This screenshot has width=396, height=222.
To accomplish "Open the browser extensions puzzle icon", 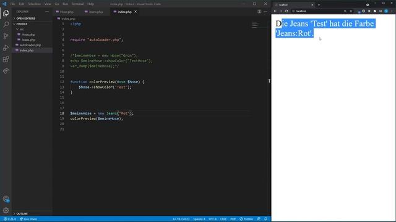I will pos(375,11).
